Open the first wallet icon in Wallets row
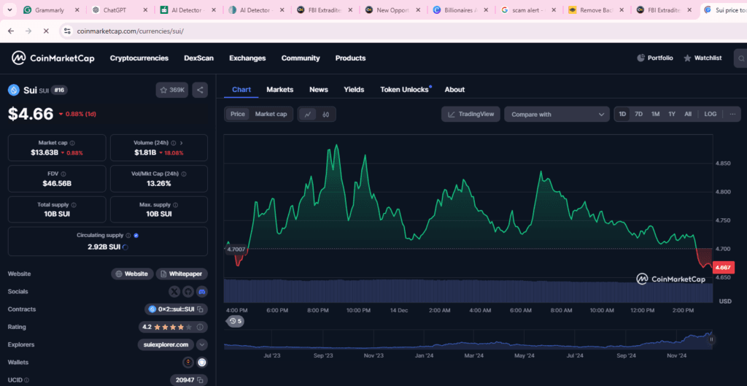The height and width of the screenshot is (386, 747). click(188, 362)
